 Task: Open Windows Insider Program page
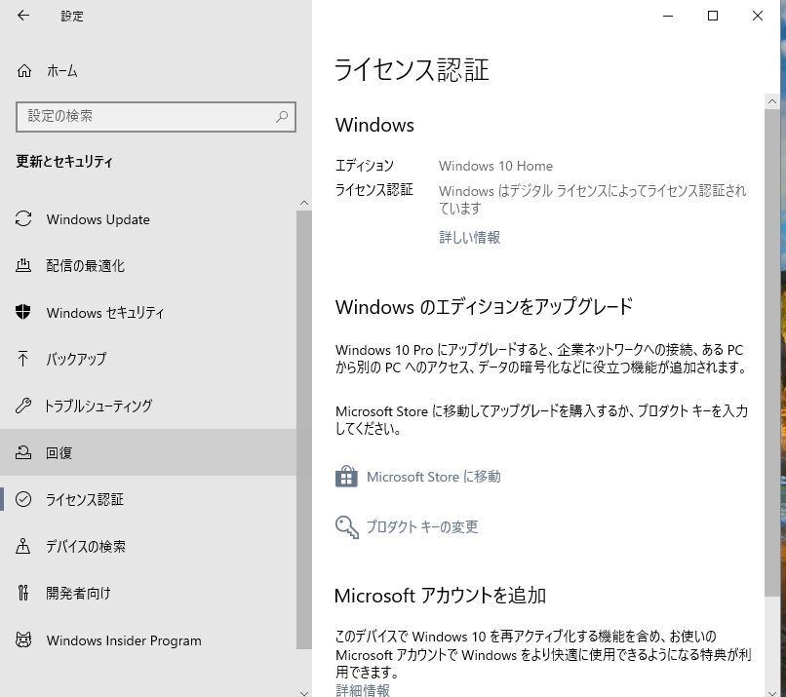pos(124,640)
